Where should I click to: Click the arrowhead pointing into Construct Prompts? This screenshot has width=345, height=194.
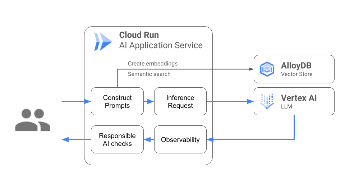(88, 102)
